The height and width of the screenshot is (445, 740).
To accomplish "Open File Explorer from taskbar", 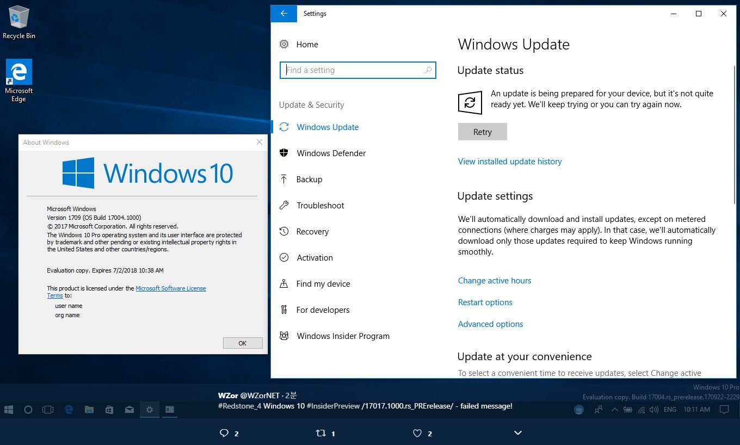I will pos(89,410).
